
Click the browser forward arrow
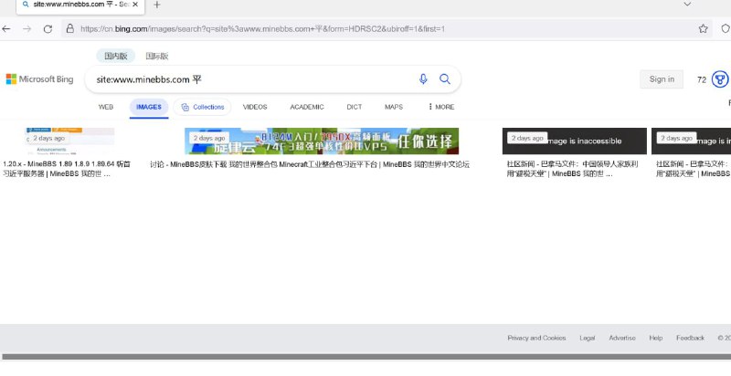pyautogui.click(x=27, y=29)
